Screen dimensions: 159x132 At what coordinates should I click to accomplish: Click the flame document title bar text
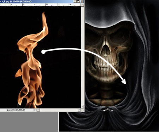tap(16, 1)
